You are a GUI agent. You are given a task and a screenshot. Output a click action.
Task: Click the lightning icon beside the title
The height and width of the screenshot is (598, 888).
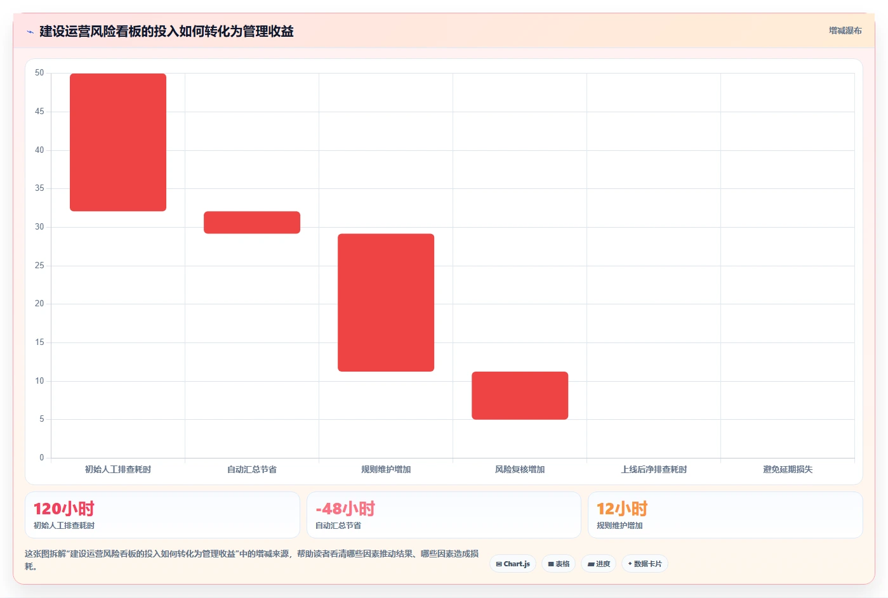point(30,32)
